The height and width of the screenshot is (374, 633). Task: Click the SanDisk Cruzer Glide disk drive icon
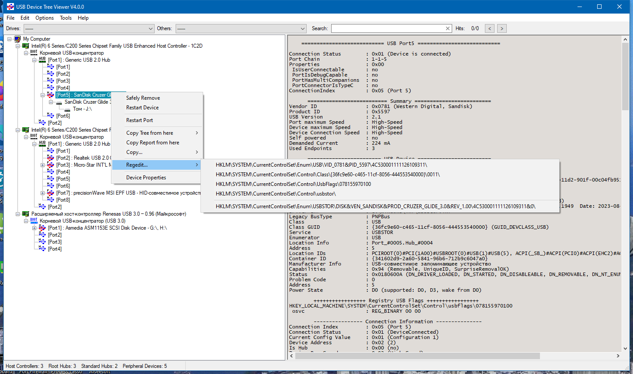[59, 102]
